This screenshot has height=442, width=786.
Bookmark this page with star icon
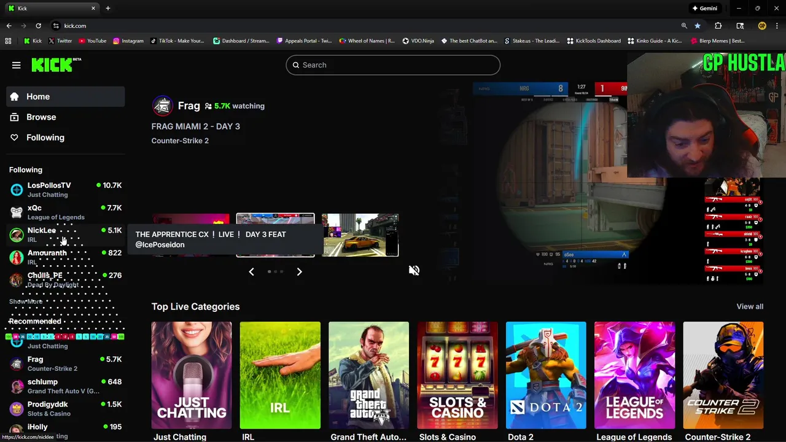point(698,26)
